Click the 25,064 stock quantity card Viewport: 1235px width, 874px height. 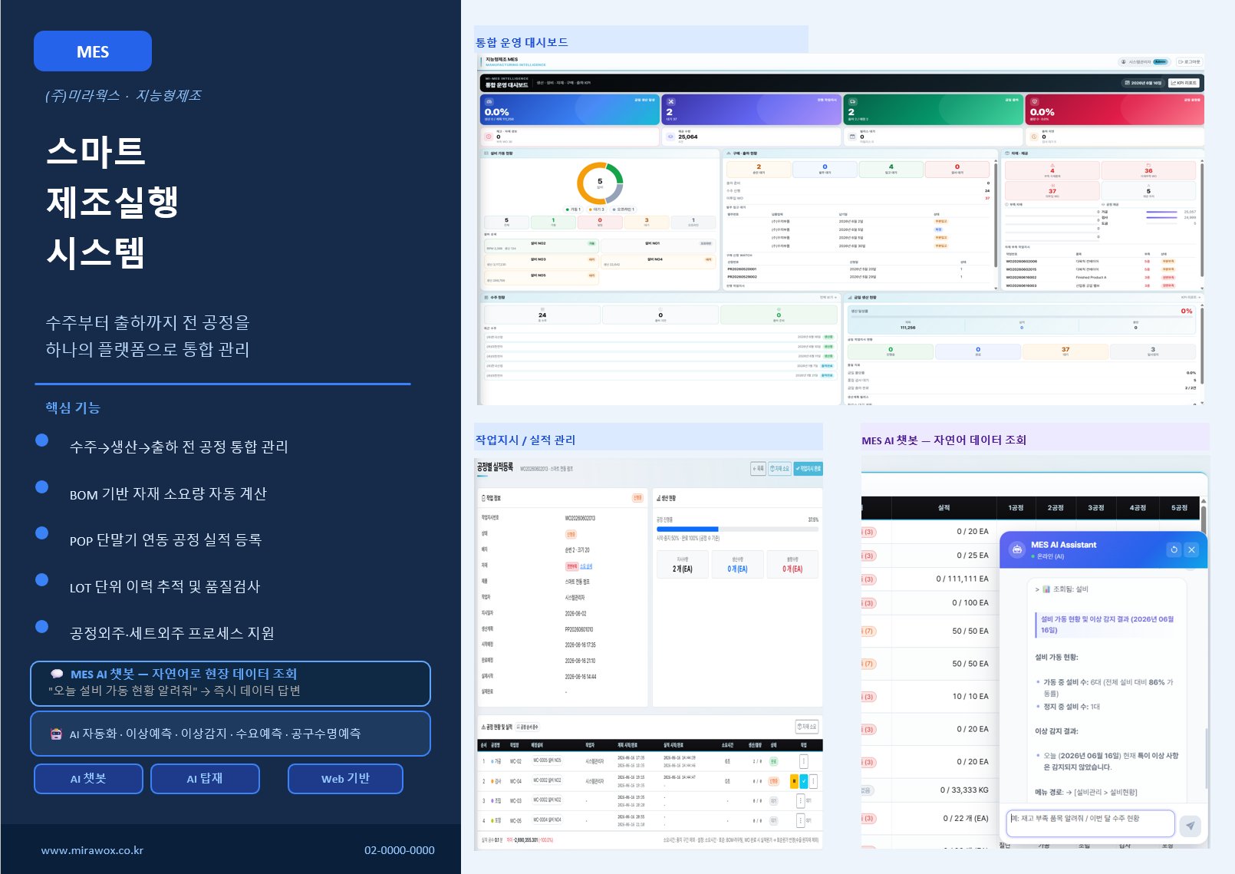[751, 137]
